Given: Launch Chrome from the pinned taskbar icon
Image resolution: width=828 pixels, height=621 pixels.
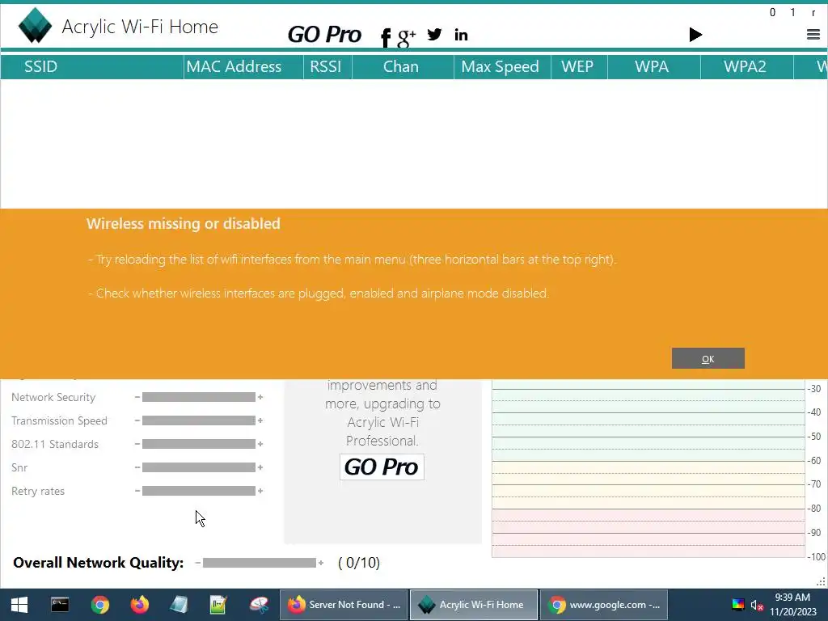Looking at the screenshot, I should click(x=99, y=605).
